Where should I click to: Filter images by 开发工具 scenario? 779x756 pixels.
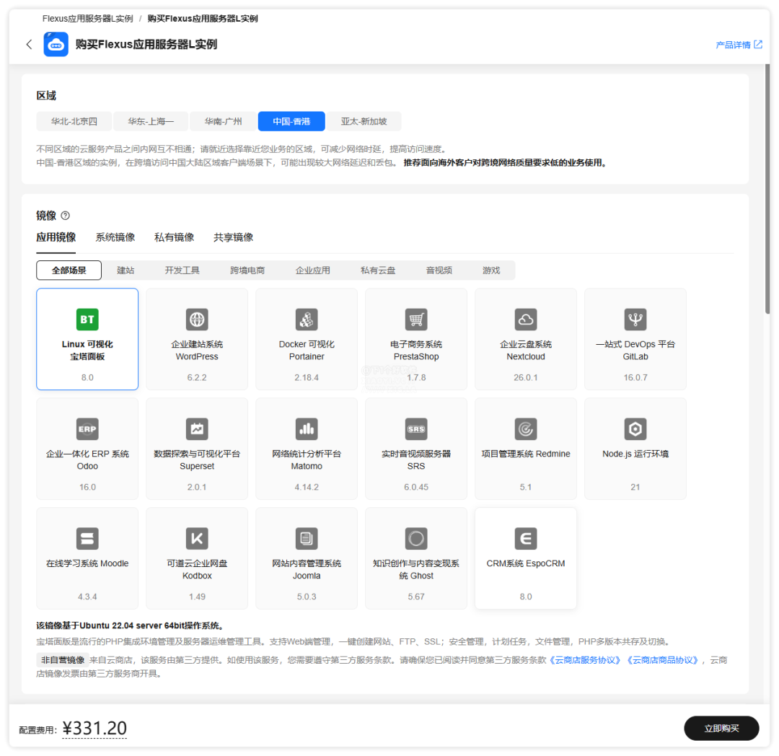pos(182,271)
